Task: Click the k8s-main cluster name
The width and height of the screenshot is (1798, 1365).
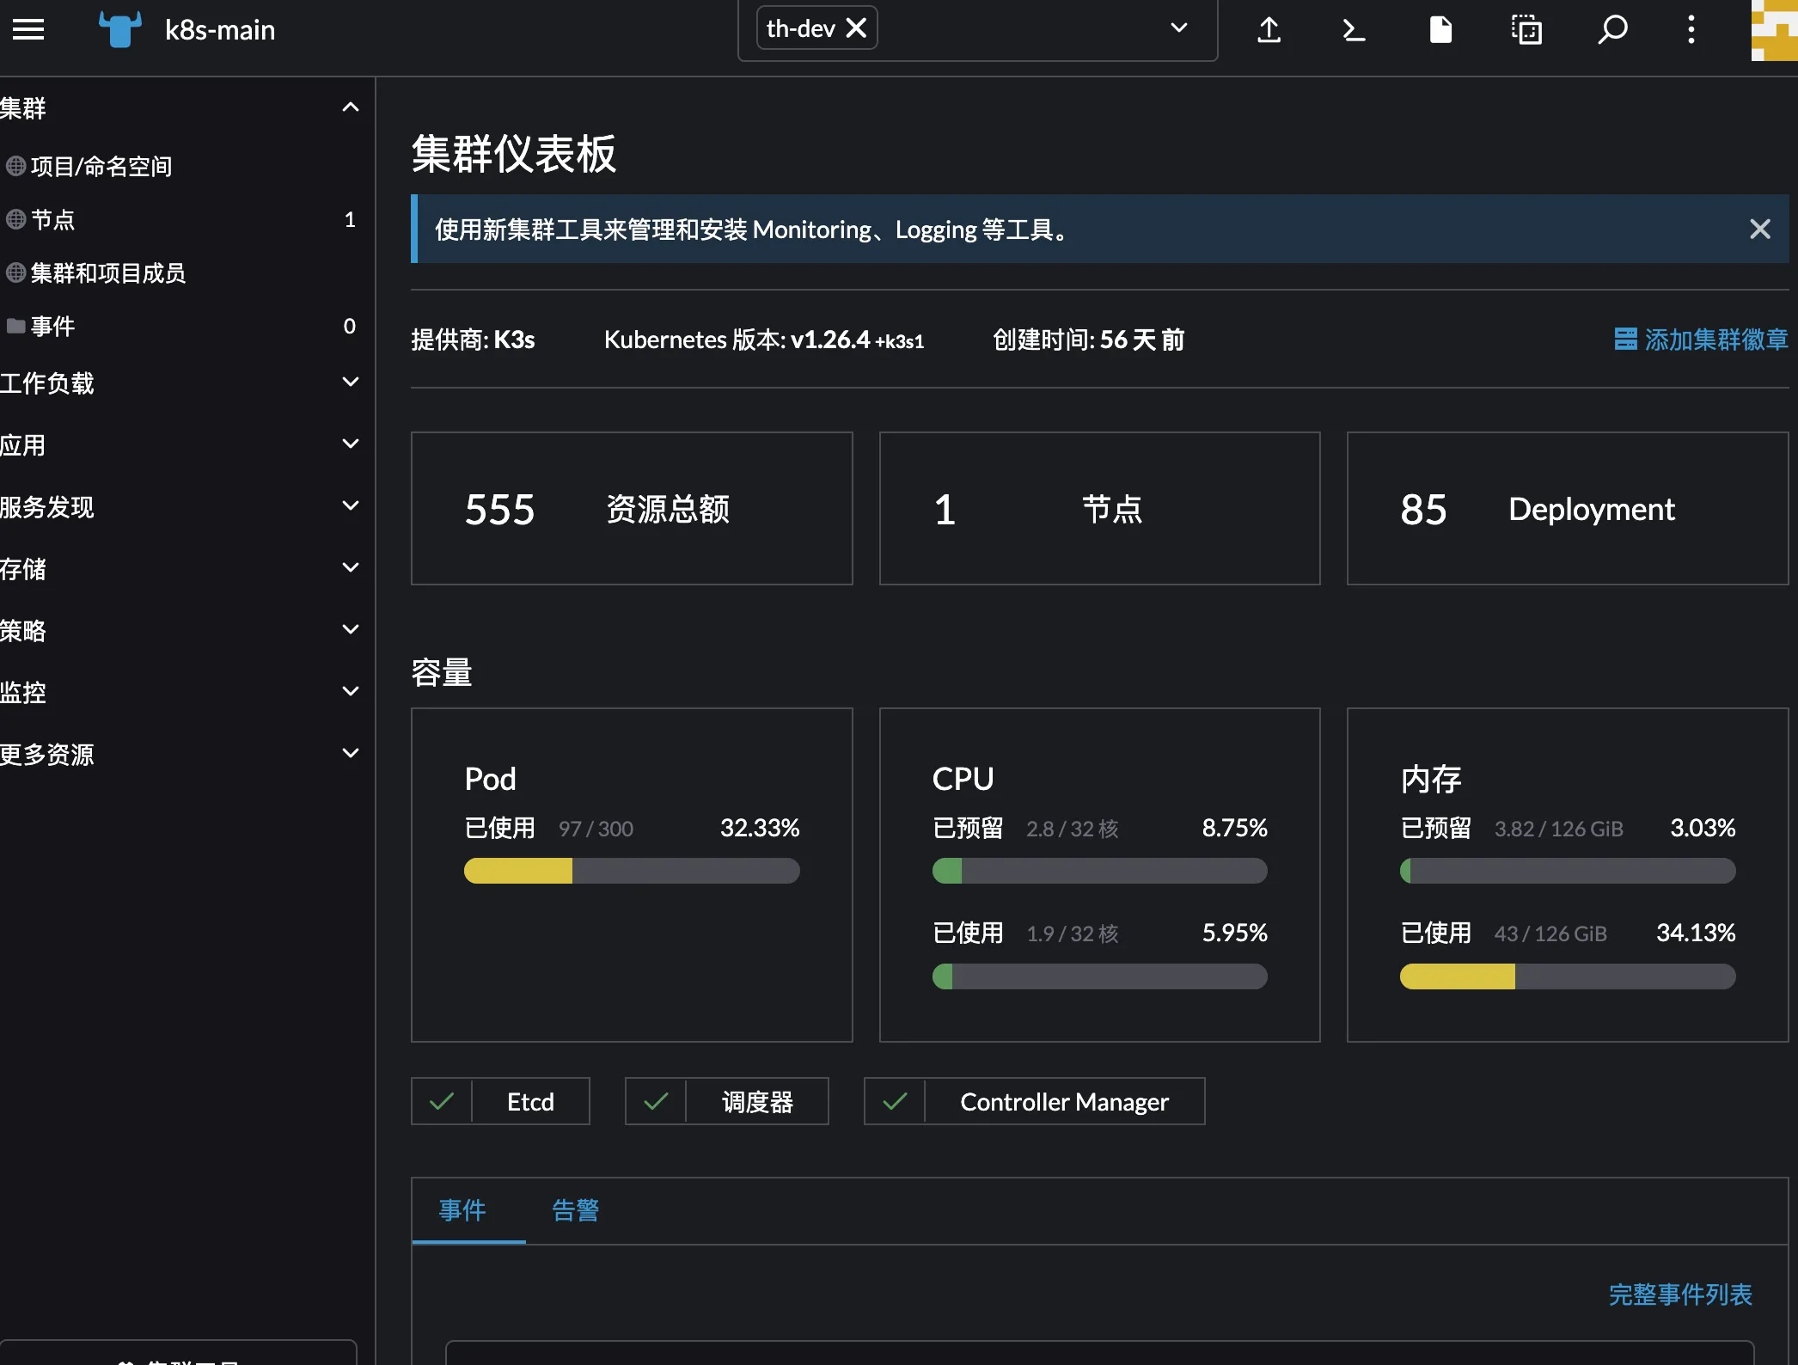Action: pos(220,30)
